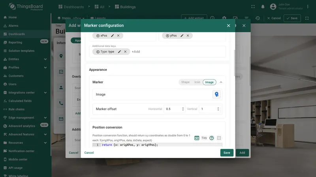The image size is (316, 177).
Task: Click +Add in additional data keys
Action: [x=136, y=52]
